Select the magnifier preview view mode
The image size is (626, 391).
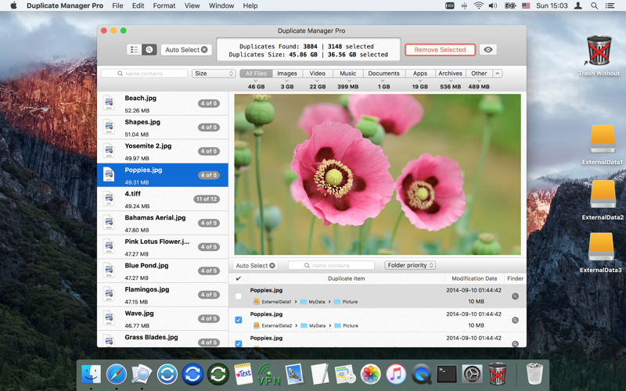[149, 50]
